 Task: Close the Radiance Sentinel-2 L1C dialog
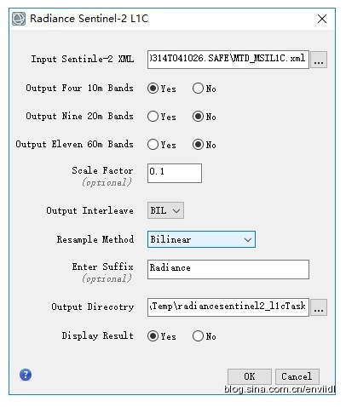(x=322, y=19)
